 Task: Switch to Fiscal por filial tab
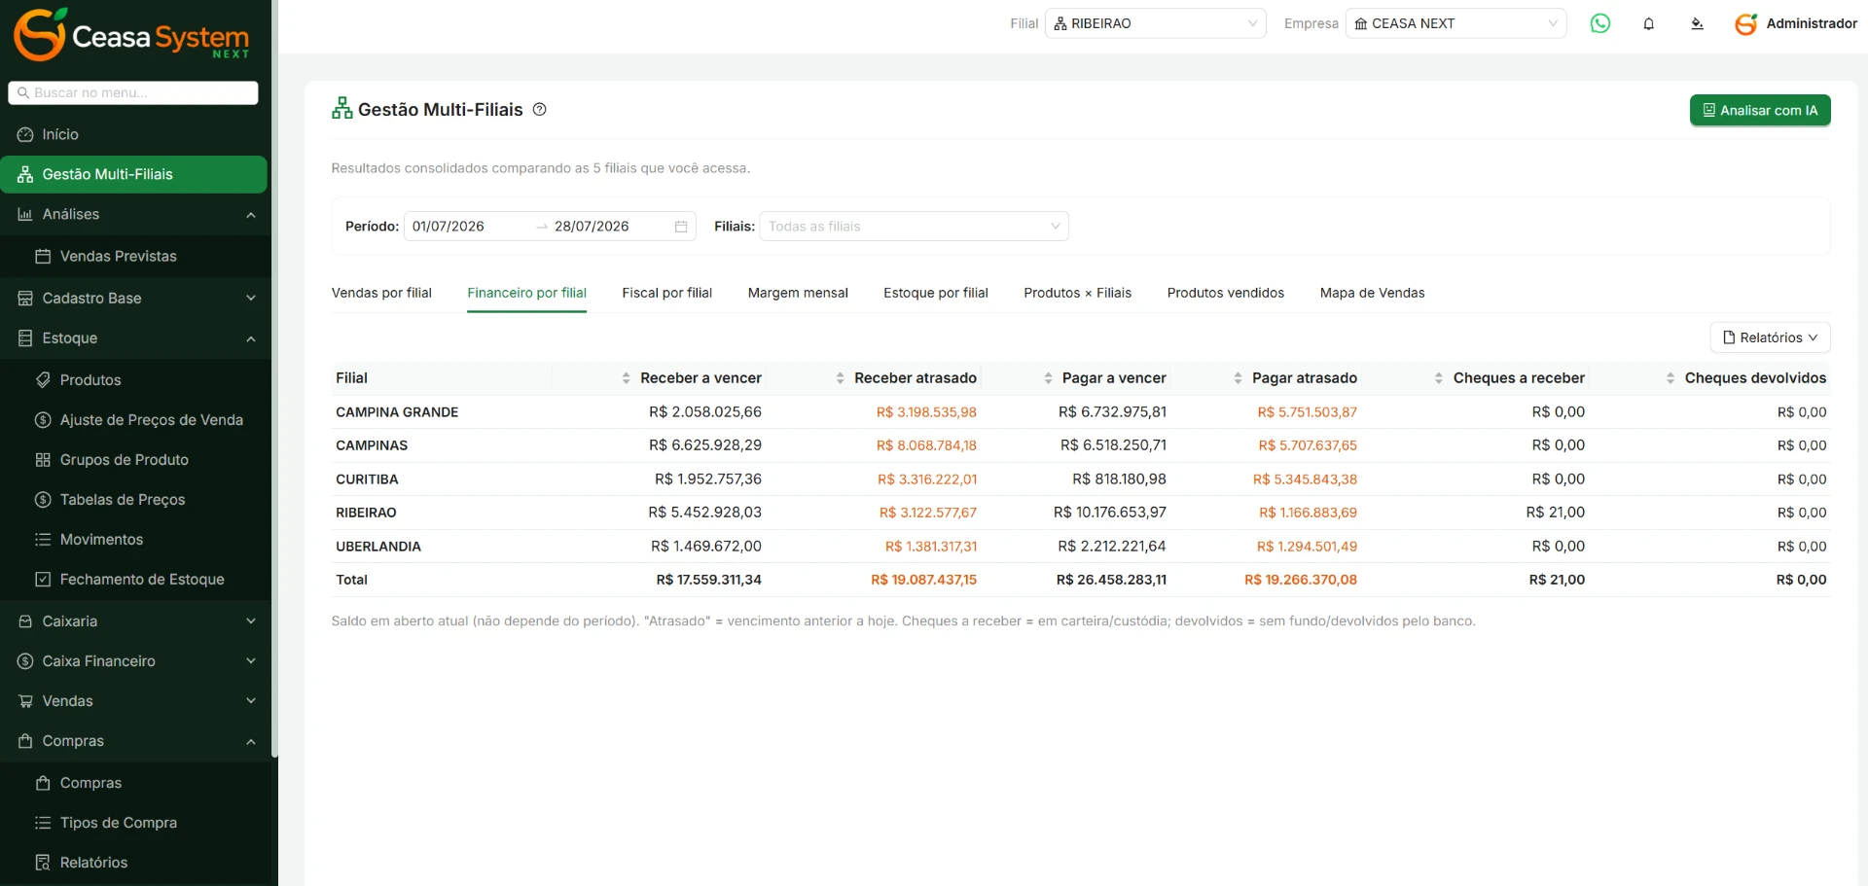[x=667, y=293]
